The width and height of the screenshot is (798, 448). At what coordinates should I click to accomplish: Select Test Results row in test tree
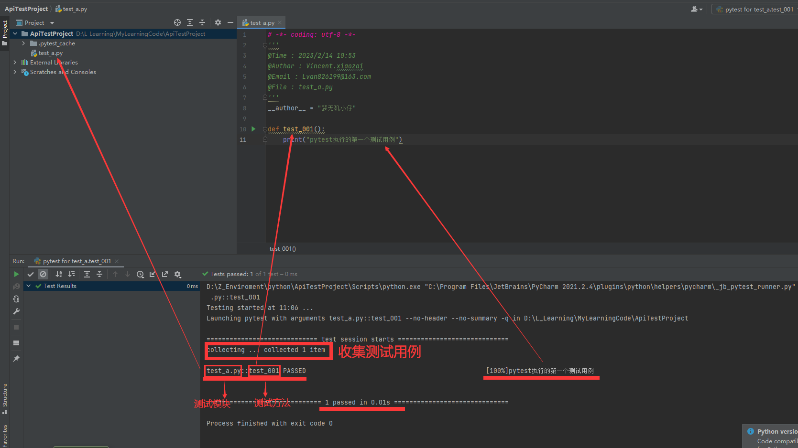[x=112, y=286]
